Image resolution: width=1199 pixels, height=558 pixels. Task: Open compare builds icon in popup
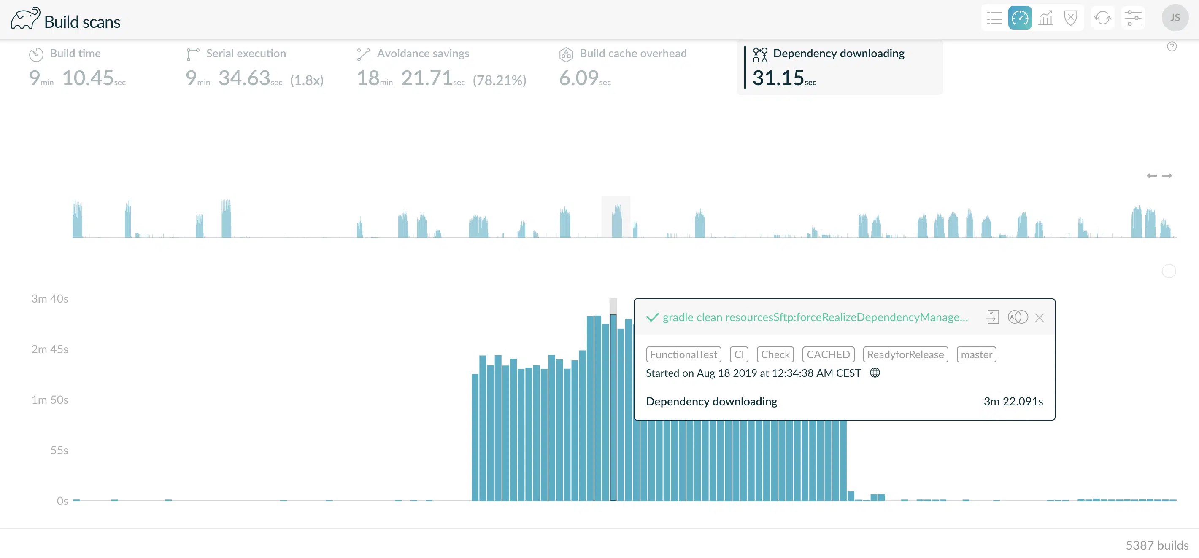point(1018,317)
